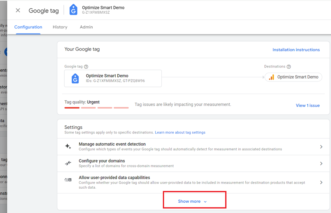
Task: Click the red tag quality indicator bar
Action: coord(72,108)
